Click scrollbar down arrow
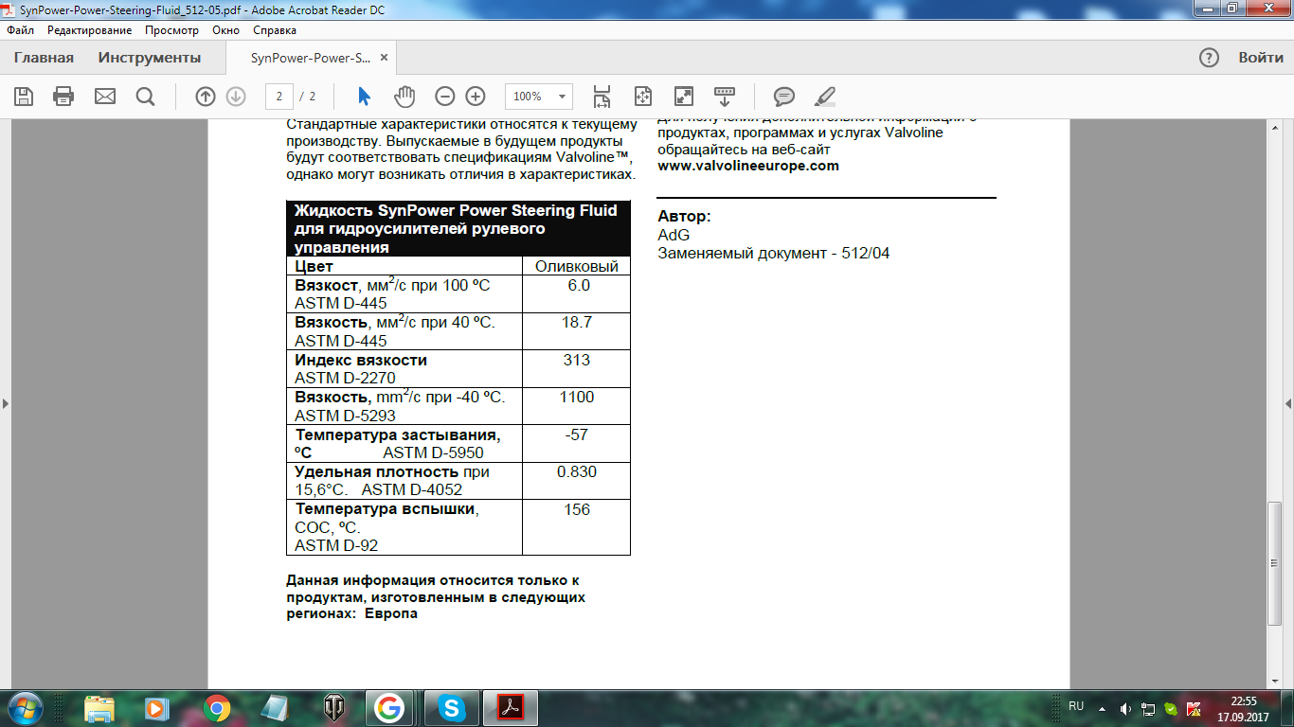This screenshot has width=1294, height=727. tap(1274, 683)
